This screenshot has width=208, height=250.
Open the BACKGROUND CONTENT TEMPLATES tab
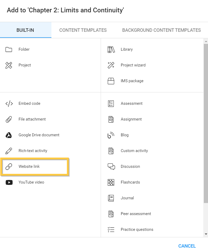tap(161, 30)
